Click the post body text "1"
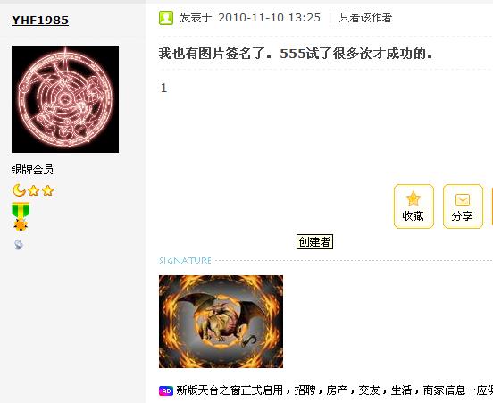This screenshot has height=403, width=493. pos(163,88)
